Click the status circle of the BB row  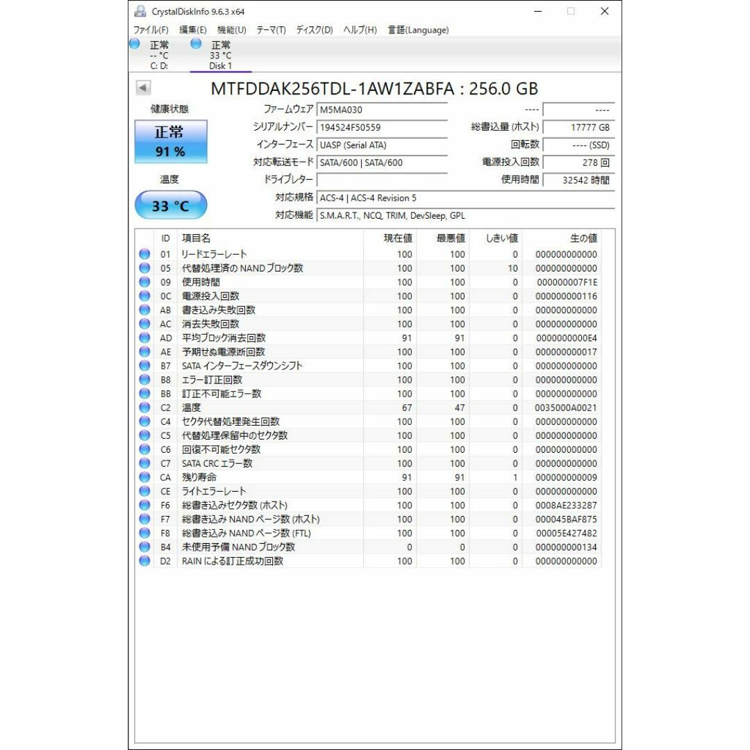tap(144, 393)
